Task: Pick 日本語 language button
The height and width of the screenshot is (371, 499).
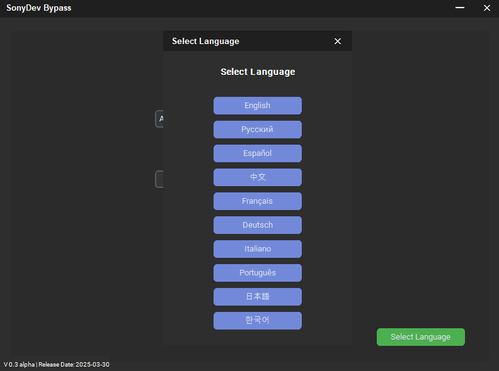Action: (258, 297)
